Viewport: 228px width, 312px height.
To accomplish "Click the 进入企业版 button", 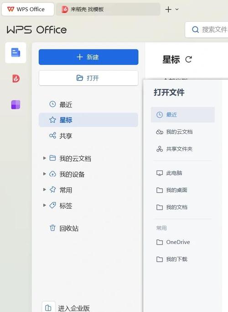I will click(74, 308).
